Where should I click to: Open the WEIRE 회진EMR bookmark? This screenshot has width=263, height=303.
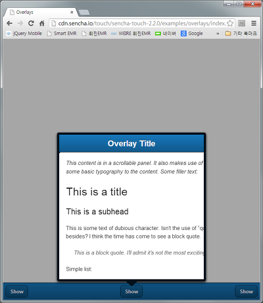[x=131, y=34]
